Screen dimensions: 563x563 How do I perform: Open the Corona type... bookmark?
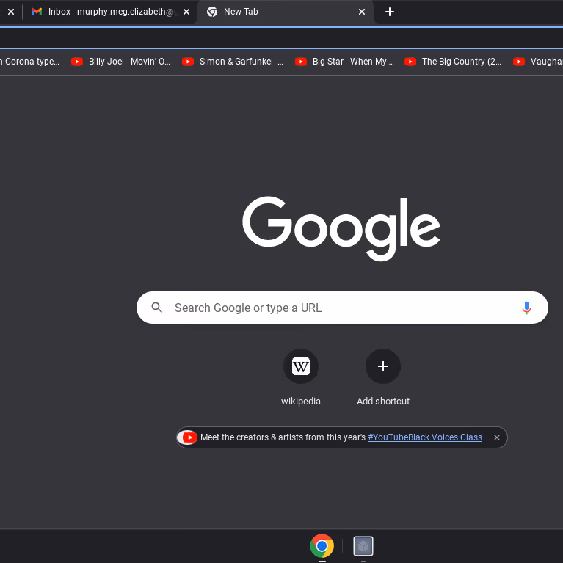30,62
